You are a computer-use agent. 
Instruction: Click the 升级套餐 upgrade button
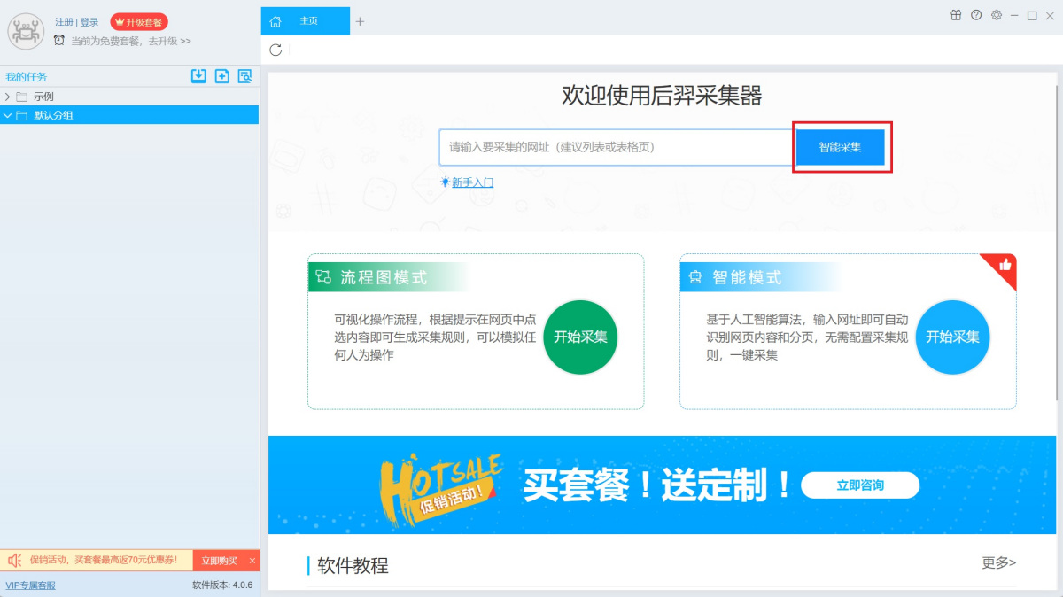pos(139,22)
